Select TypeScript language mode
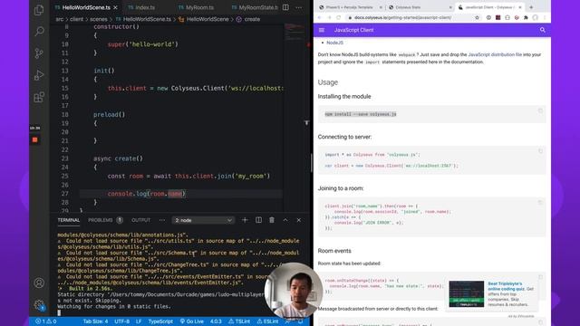The height and width of the screenshot is (326, 580). tap(160, 321)
